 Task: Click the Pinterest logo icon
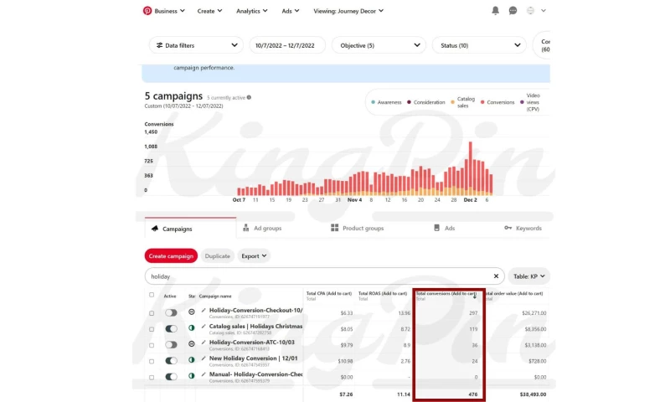click(147, 11)
